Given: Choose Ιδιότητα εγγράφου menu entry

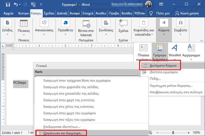Looking at the screenshot, I should click(x=173, y=72).
